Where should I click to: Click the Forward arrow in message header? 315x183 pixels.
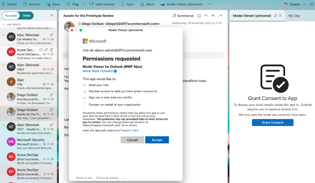[x=220, y=16]
